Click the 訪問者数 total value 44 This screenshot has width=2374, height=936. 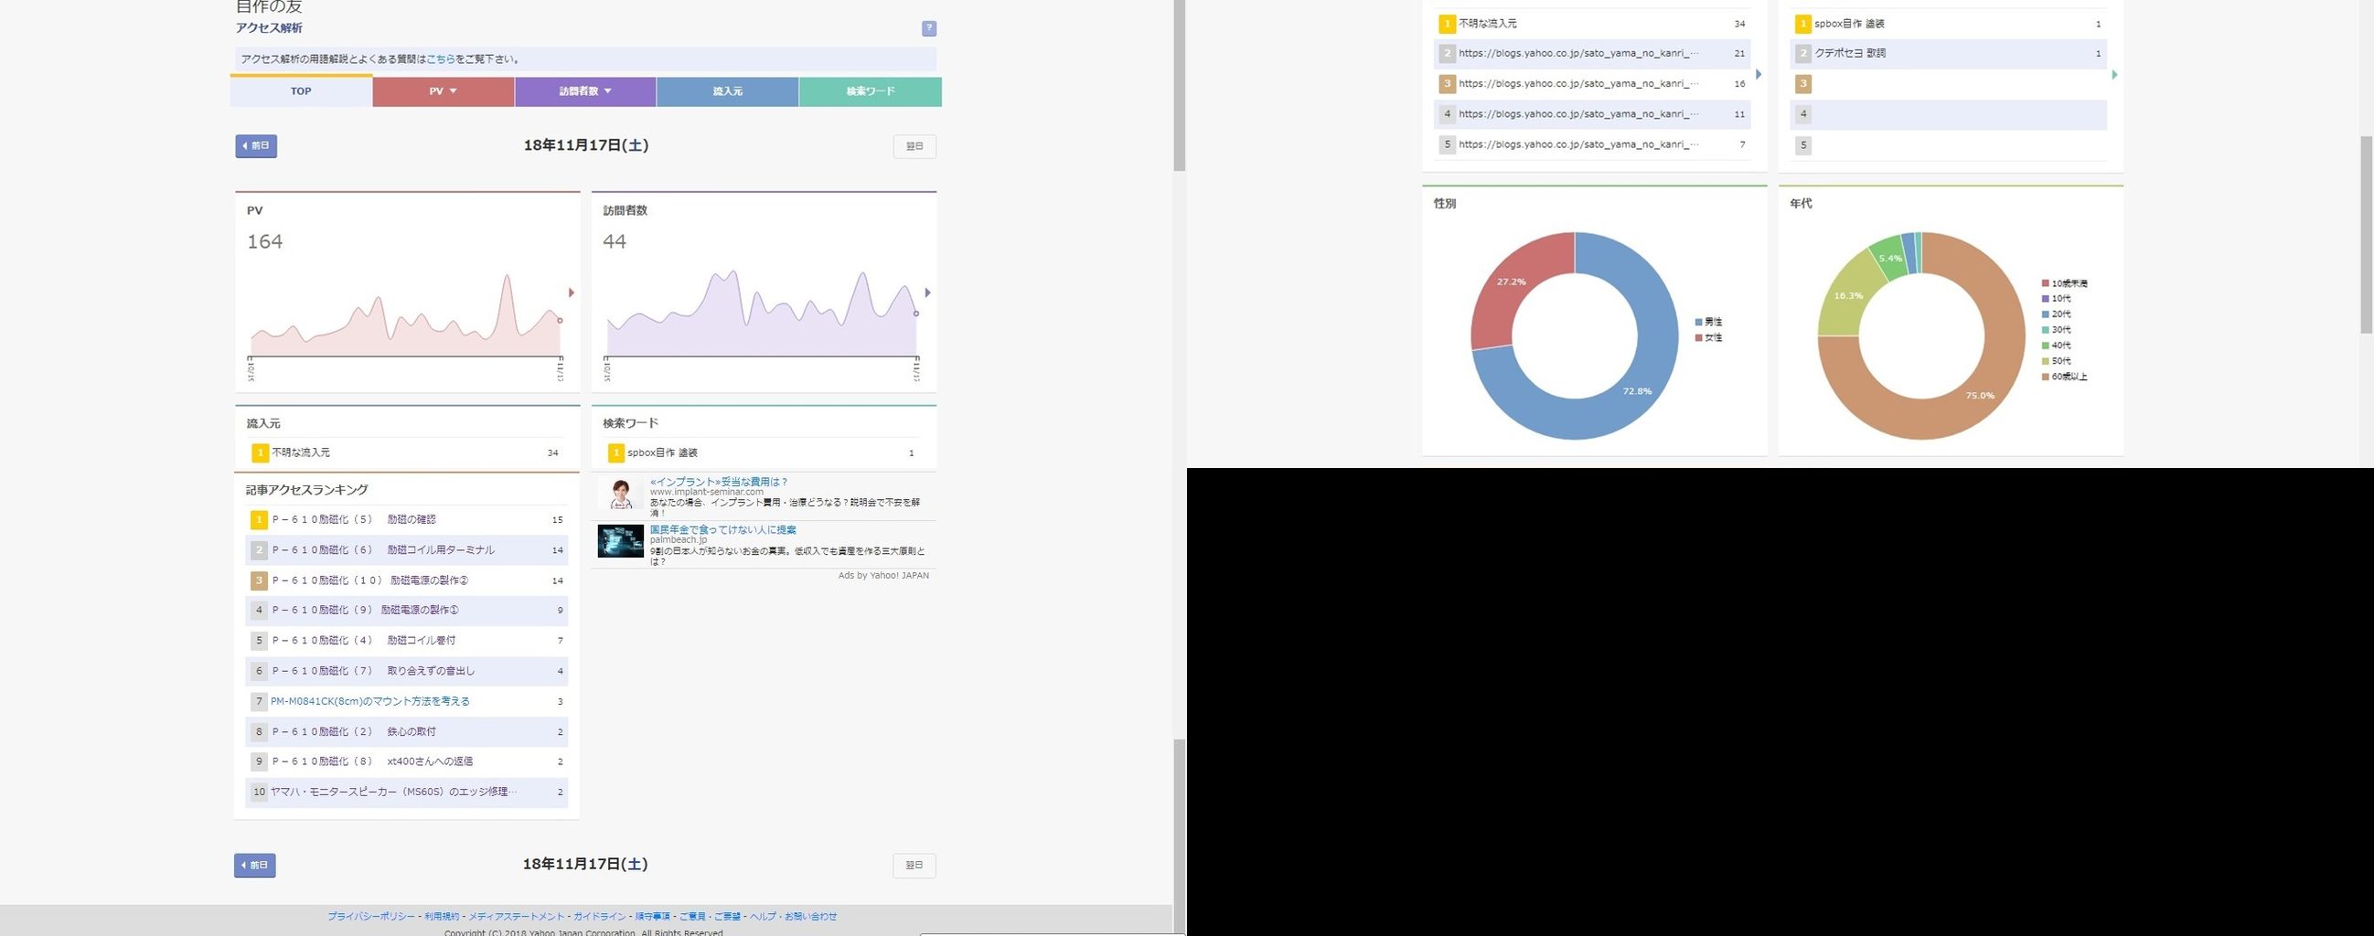pyautogui.click(x=615, y=242)
